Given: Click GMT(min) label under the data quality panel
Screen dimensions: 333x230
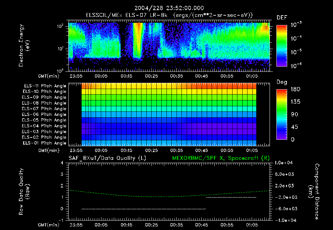Looking at the screenshot, I should 48,225.
